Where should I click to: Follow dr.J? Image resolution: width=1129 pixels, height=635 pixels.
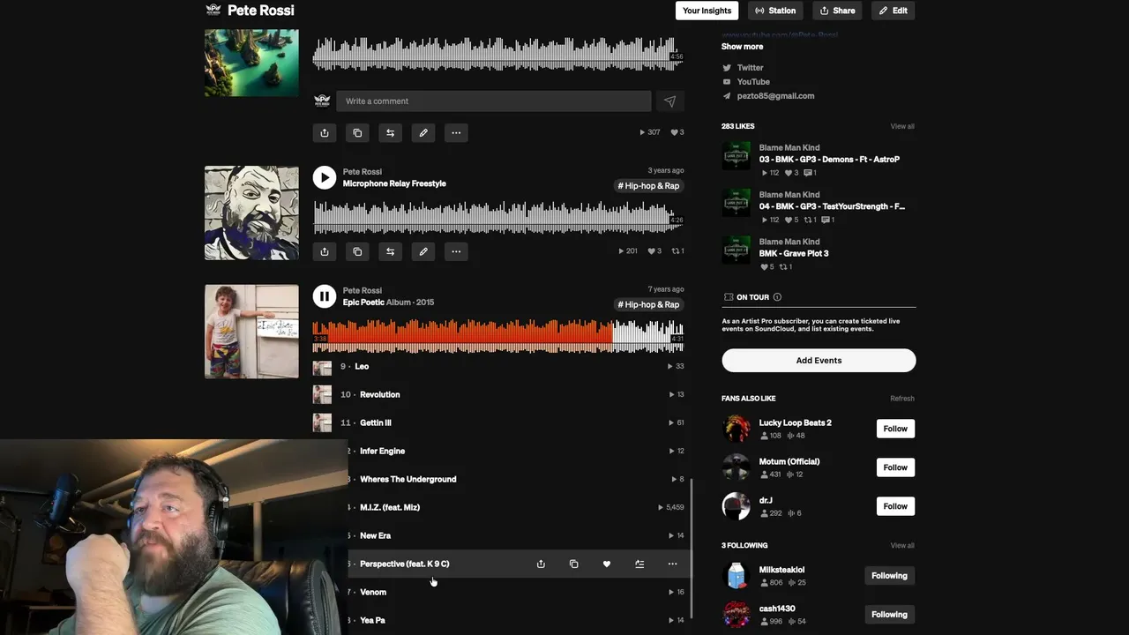pyautogui.click(x=895, y=506)
